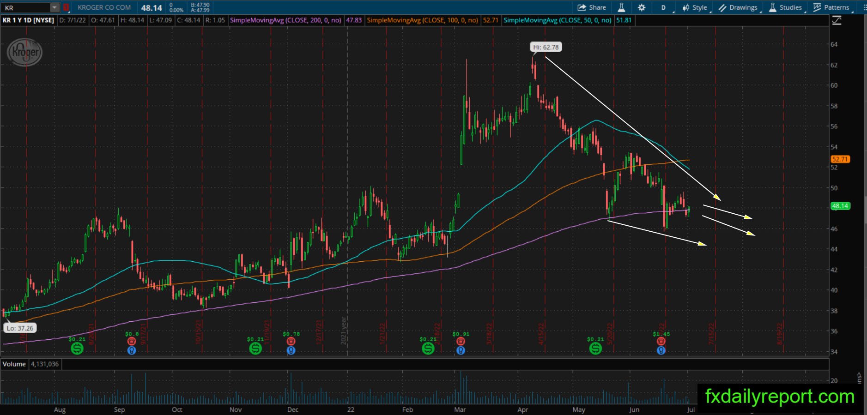Click the Lo: 37.26 price bubble
Viewport: 867px width, 415px height.
pos(20,328)
